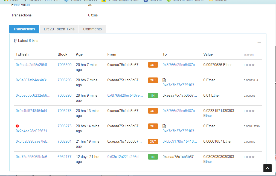This screenshot has height=176, width=276.
Task: Open the Erc20 Token Txns tab
Action: [x=59, y=29]
